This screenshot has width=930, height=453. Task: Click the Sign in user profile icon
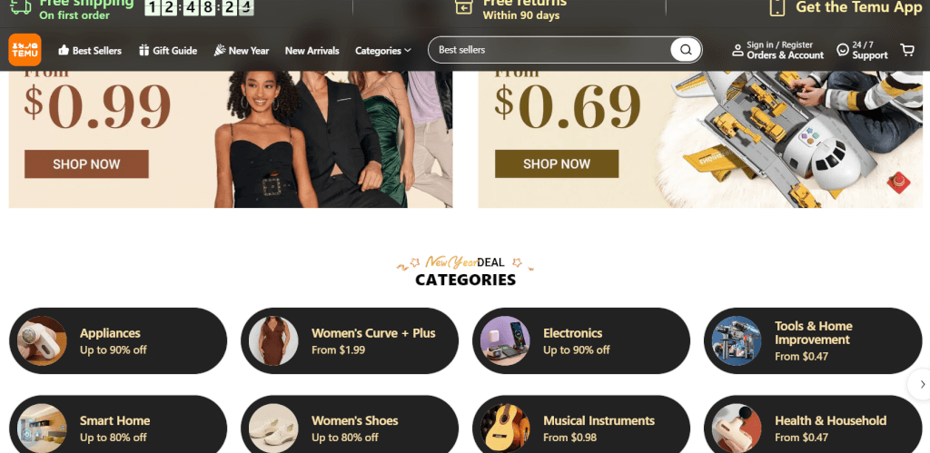(737, 50)
